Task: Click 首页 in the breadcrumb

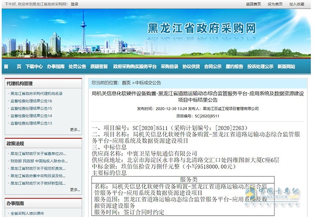Action: [x=126, y=83]
